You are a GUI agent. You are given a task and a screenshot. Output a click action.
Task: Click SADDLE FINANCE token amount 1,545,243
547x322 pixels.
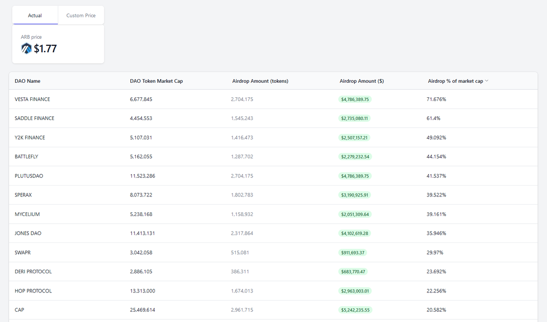[x=242, y=118]
